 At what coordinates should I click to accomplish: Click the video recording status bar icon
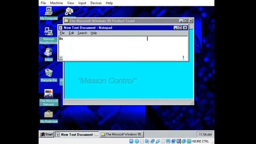pos(173,141)
